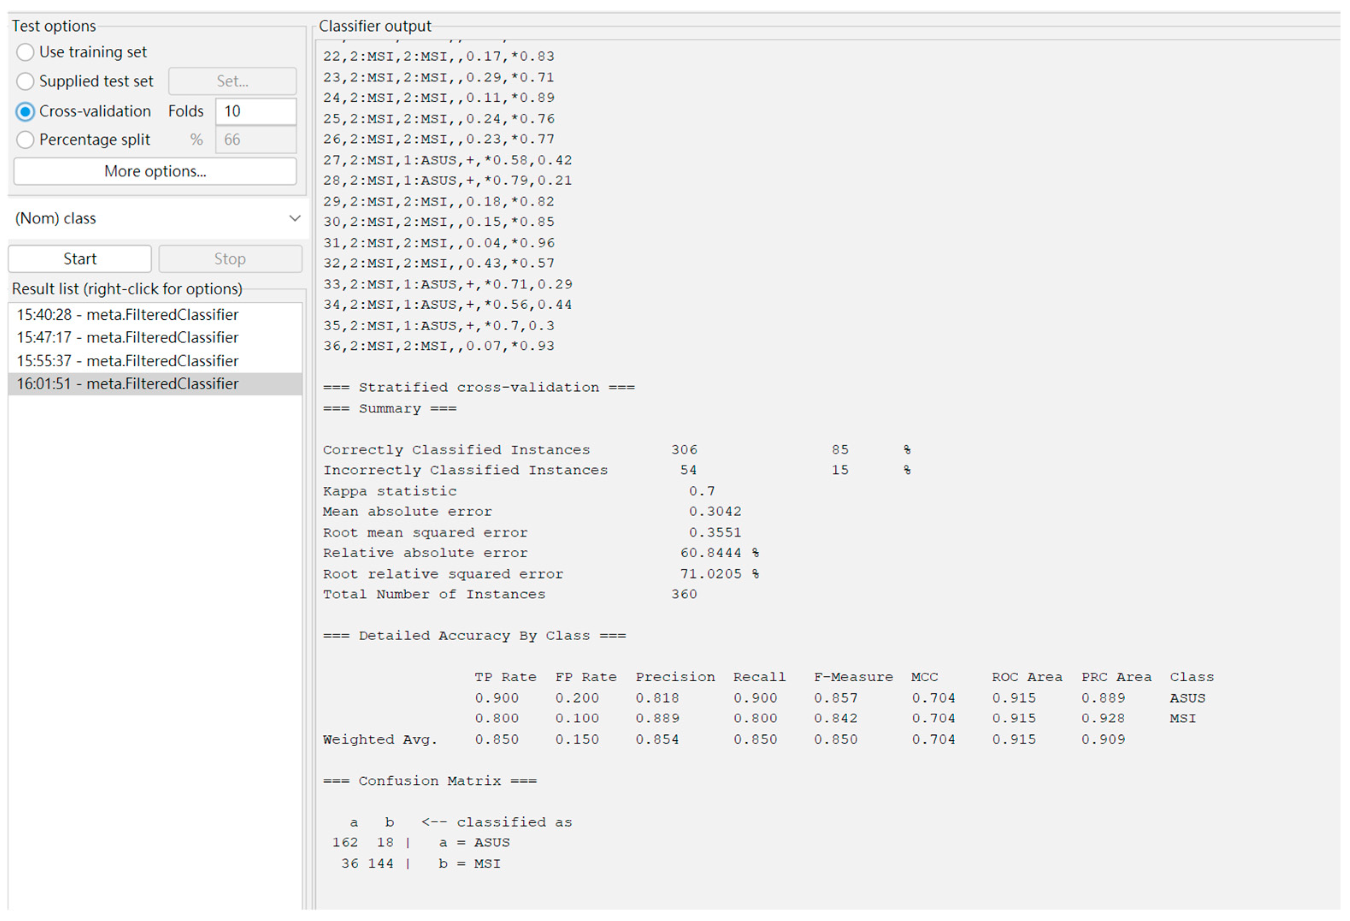Select the Cross-validation radio button

(25, 112)
